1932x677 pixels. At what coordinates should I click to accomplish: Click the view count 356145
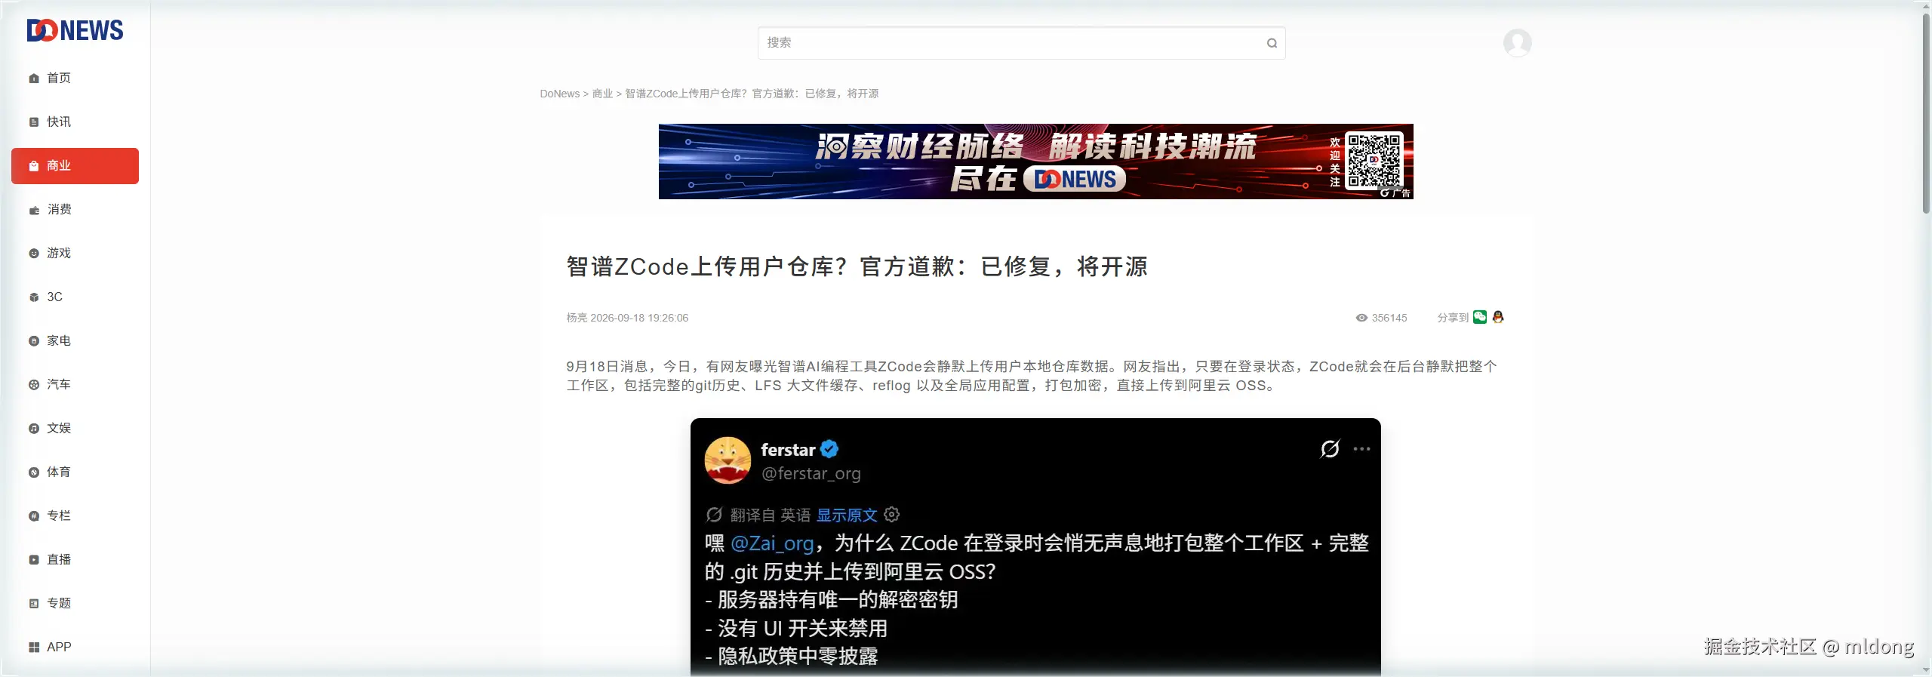tap(1389, 318)
